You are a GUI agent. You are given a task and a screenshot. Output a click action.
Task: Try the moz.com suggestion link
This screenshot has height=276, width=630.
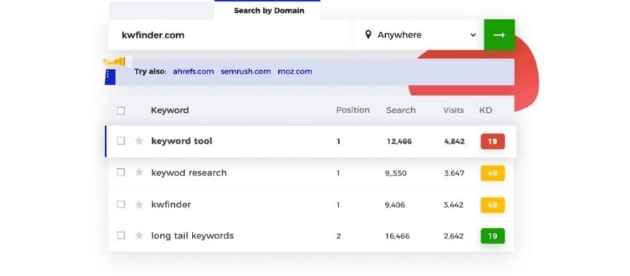click(295, 71)
